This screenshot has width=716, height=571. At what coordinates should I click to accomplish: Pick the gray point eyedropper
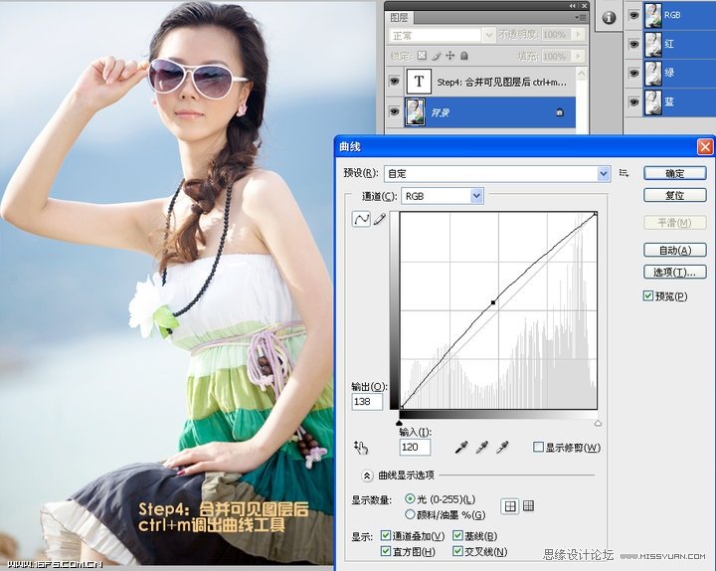pos(482,448)
